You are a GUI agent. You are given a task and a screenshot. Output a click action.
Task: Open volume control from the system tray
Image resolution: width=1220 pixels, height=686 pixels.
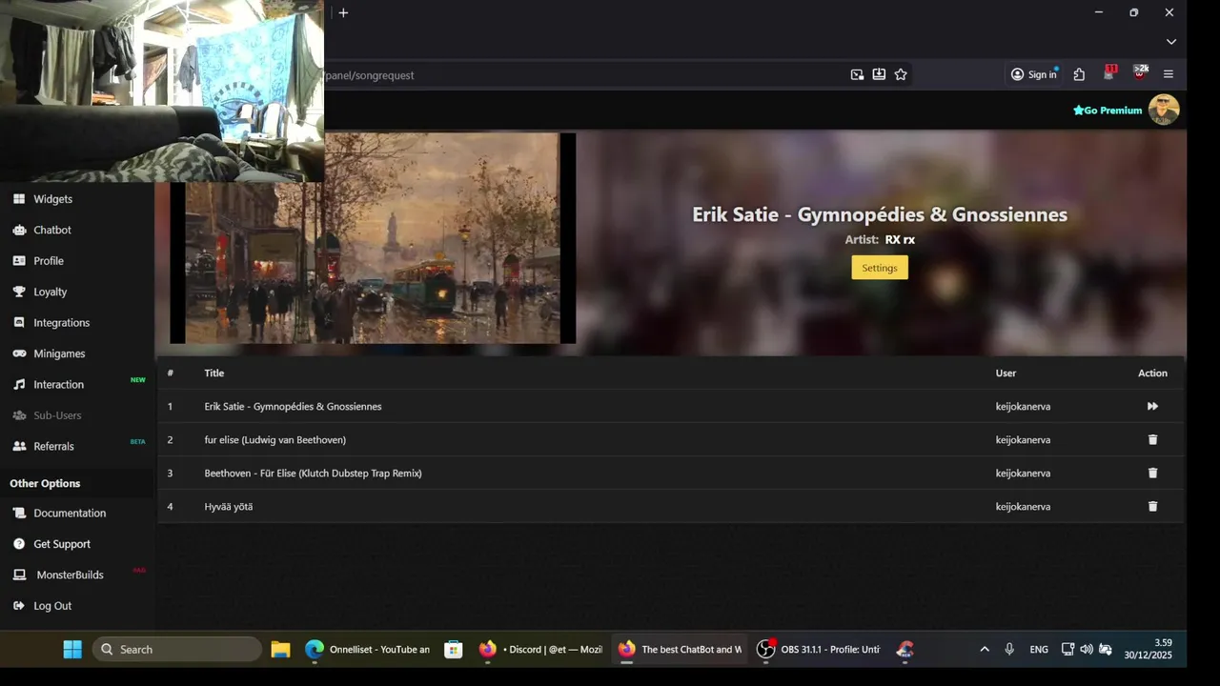pos(1087,649)
